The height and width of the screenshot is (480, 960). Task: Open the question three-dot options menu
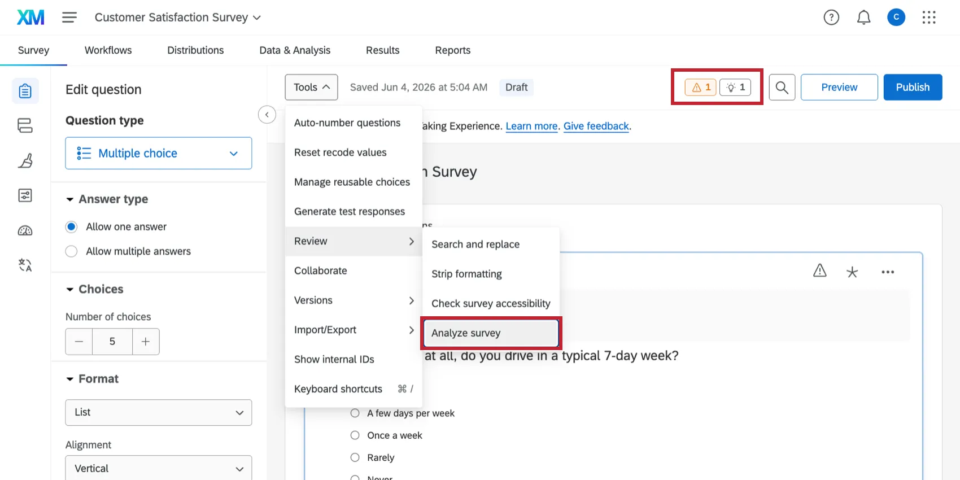(888, 272)
